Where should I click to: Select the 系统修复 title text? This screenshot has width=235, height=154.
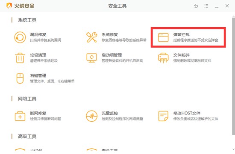pos(110,34)
